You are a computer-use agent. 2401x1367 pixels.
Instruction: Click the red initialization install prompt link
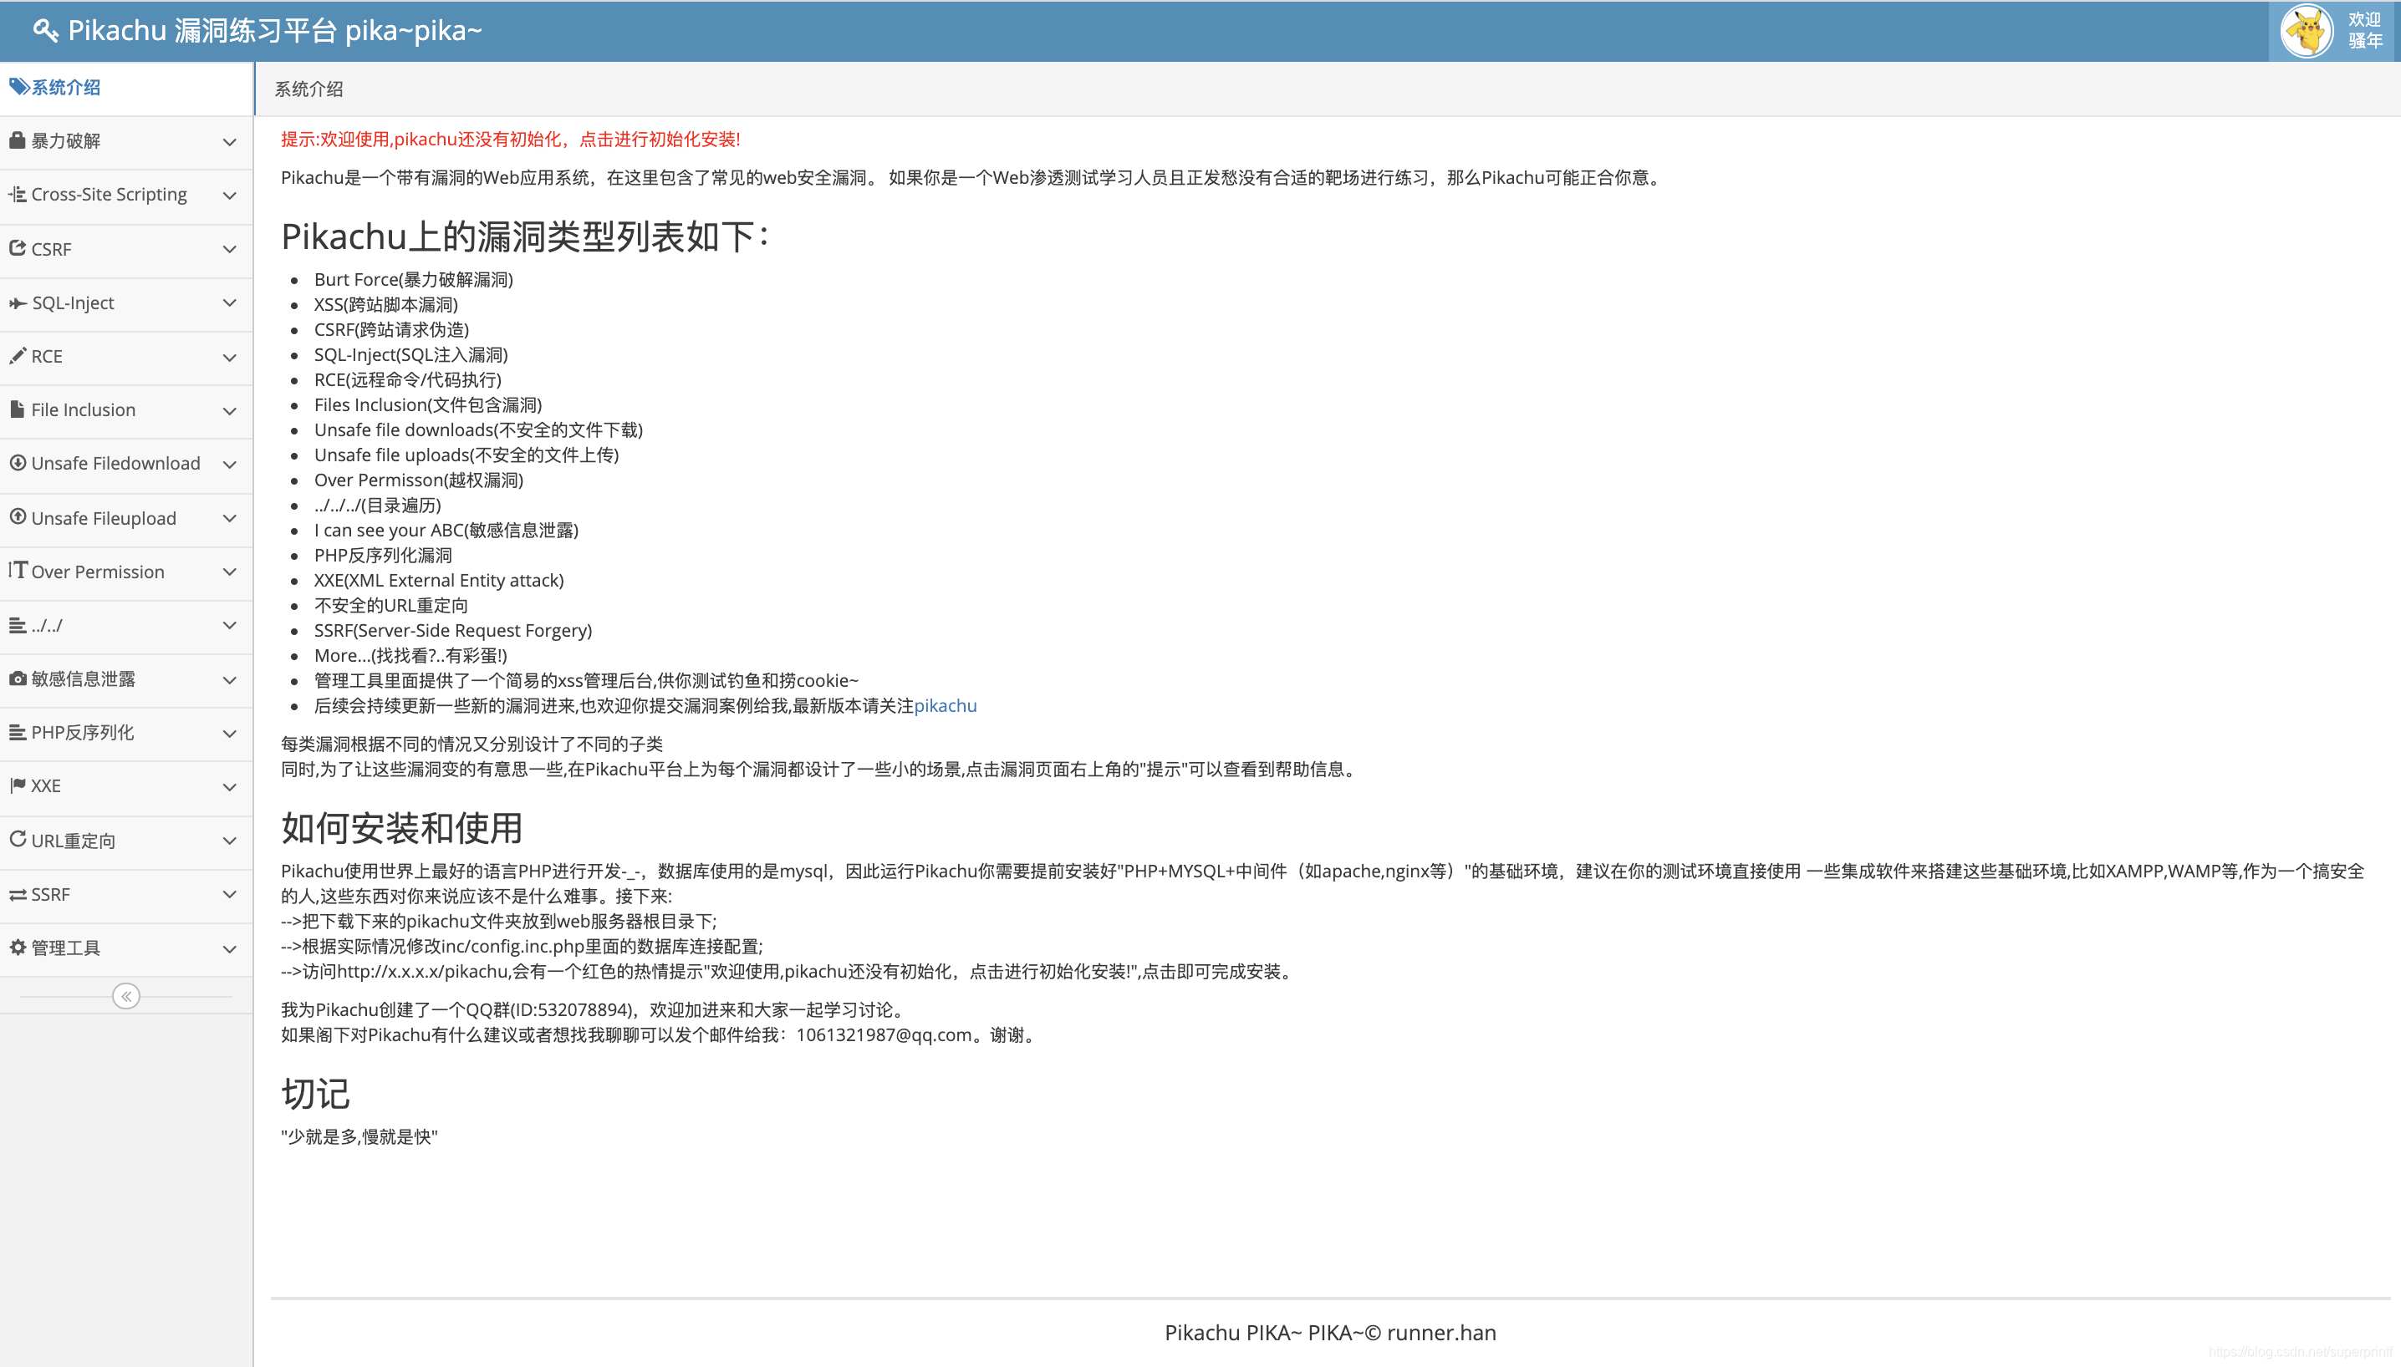(x=510, y=139)
